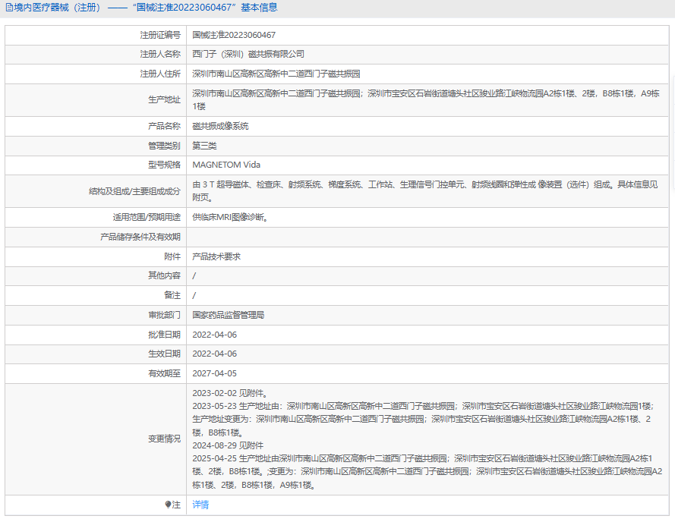
Task: Select the composition text starting 由 3 T 超导磁体
Action: click(x=425, y=191)
